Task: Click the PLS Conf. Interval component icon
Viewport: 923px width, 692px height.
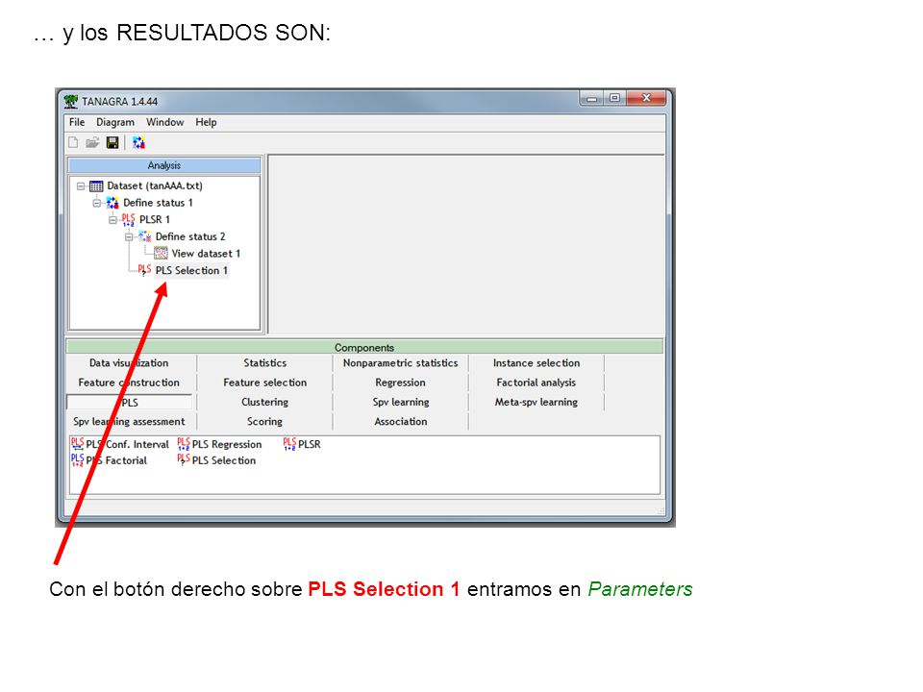Action: 77,444
